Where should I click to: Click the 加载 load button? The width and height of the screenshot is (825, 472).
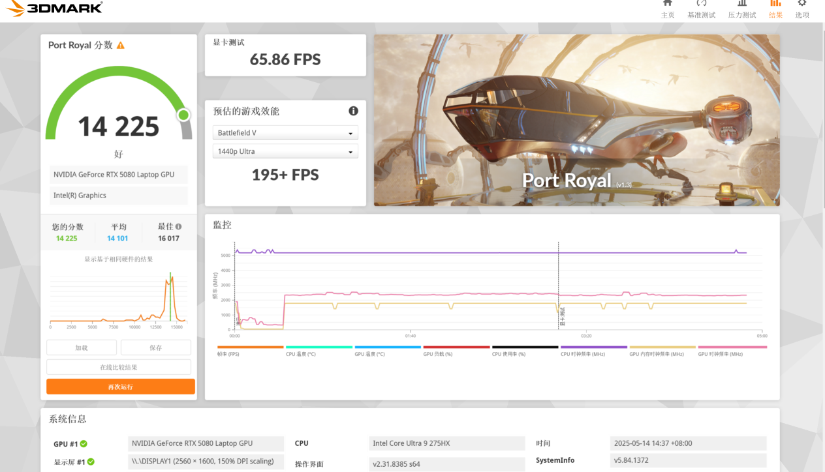click(82, 347)
